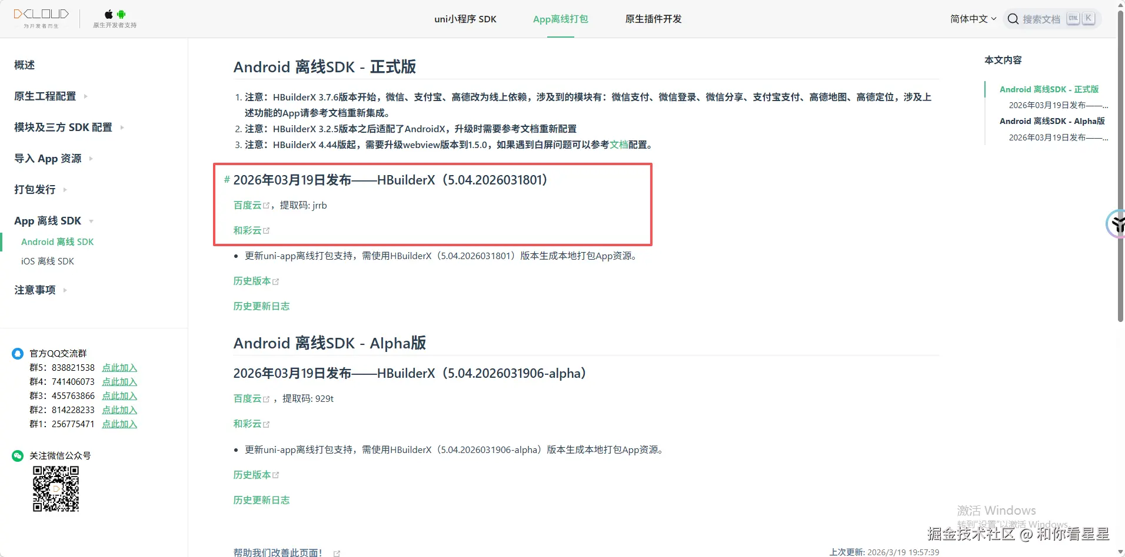The image size is (1125, 557).
Task: Expand the 打包发行 sidebar section
Action: (41, 190)
